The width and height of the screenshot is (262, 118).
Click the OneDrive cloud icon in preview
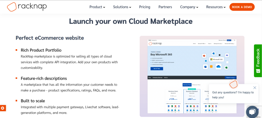(x=218, y=67)
